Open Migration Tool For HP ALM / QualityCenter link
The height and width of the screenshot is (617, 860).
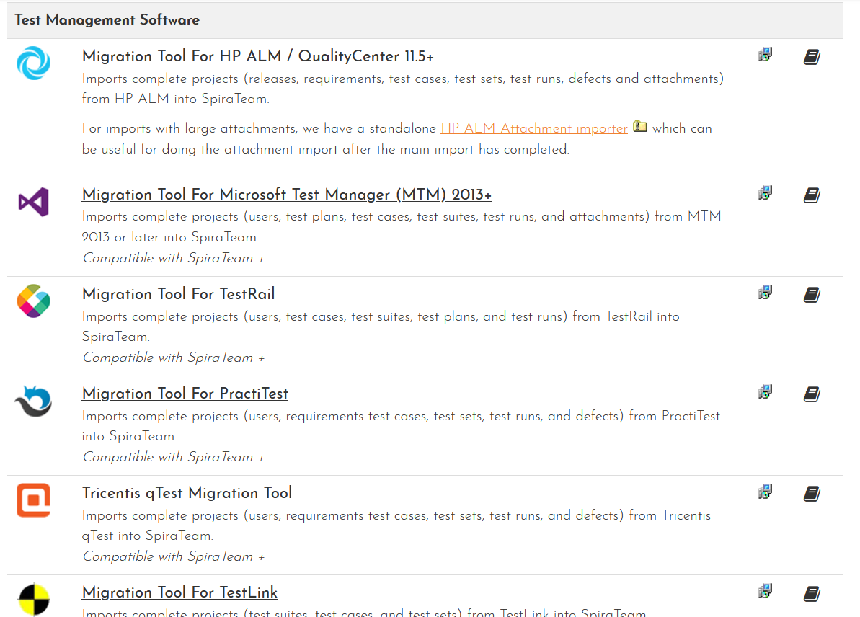pyautogui.click(x=258, y=56)
